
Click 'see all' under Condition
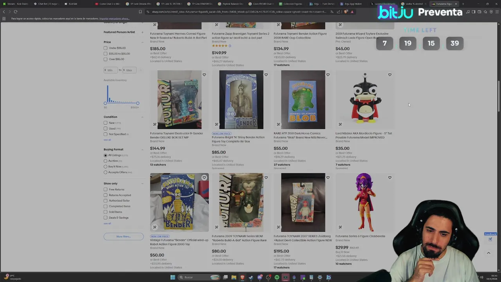(x=107, y=140)
